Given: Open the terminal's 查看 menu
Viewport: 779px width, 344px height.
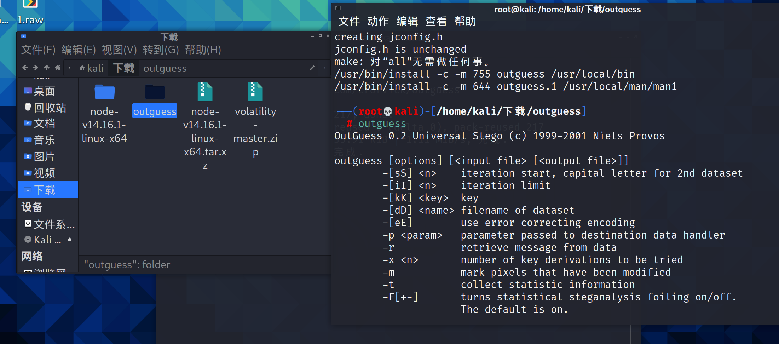Looking at the screenshot, I should 436,22.
